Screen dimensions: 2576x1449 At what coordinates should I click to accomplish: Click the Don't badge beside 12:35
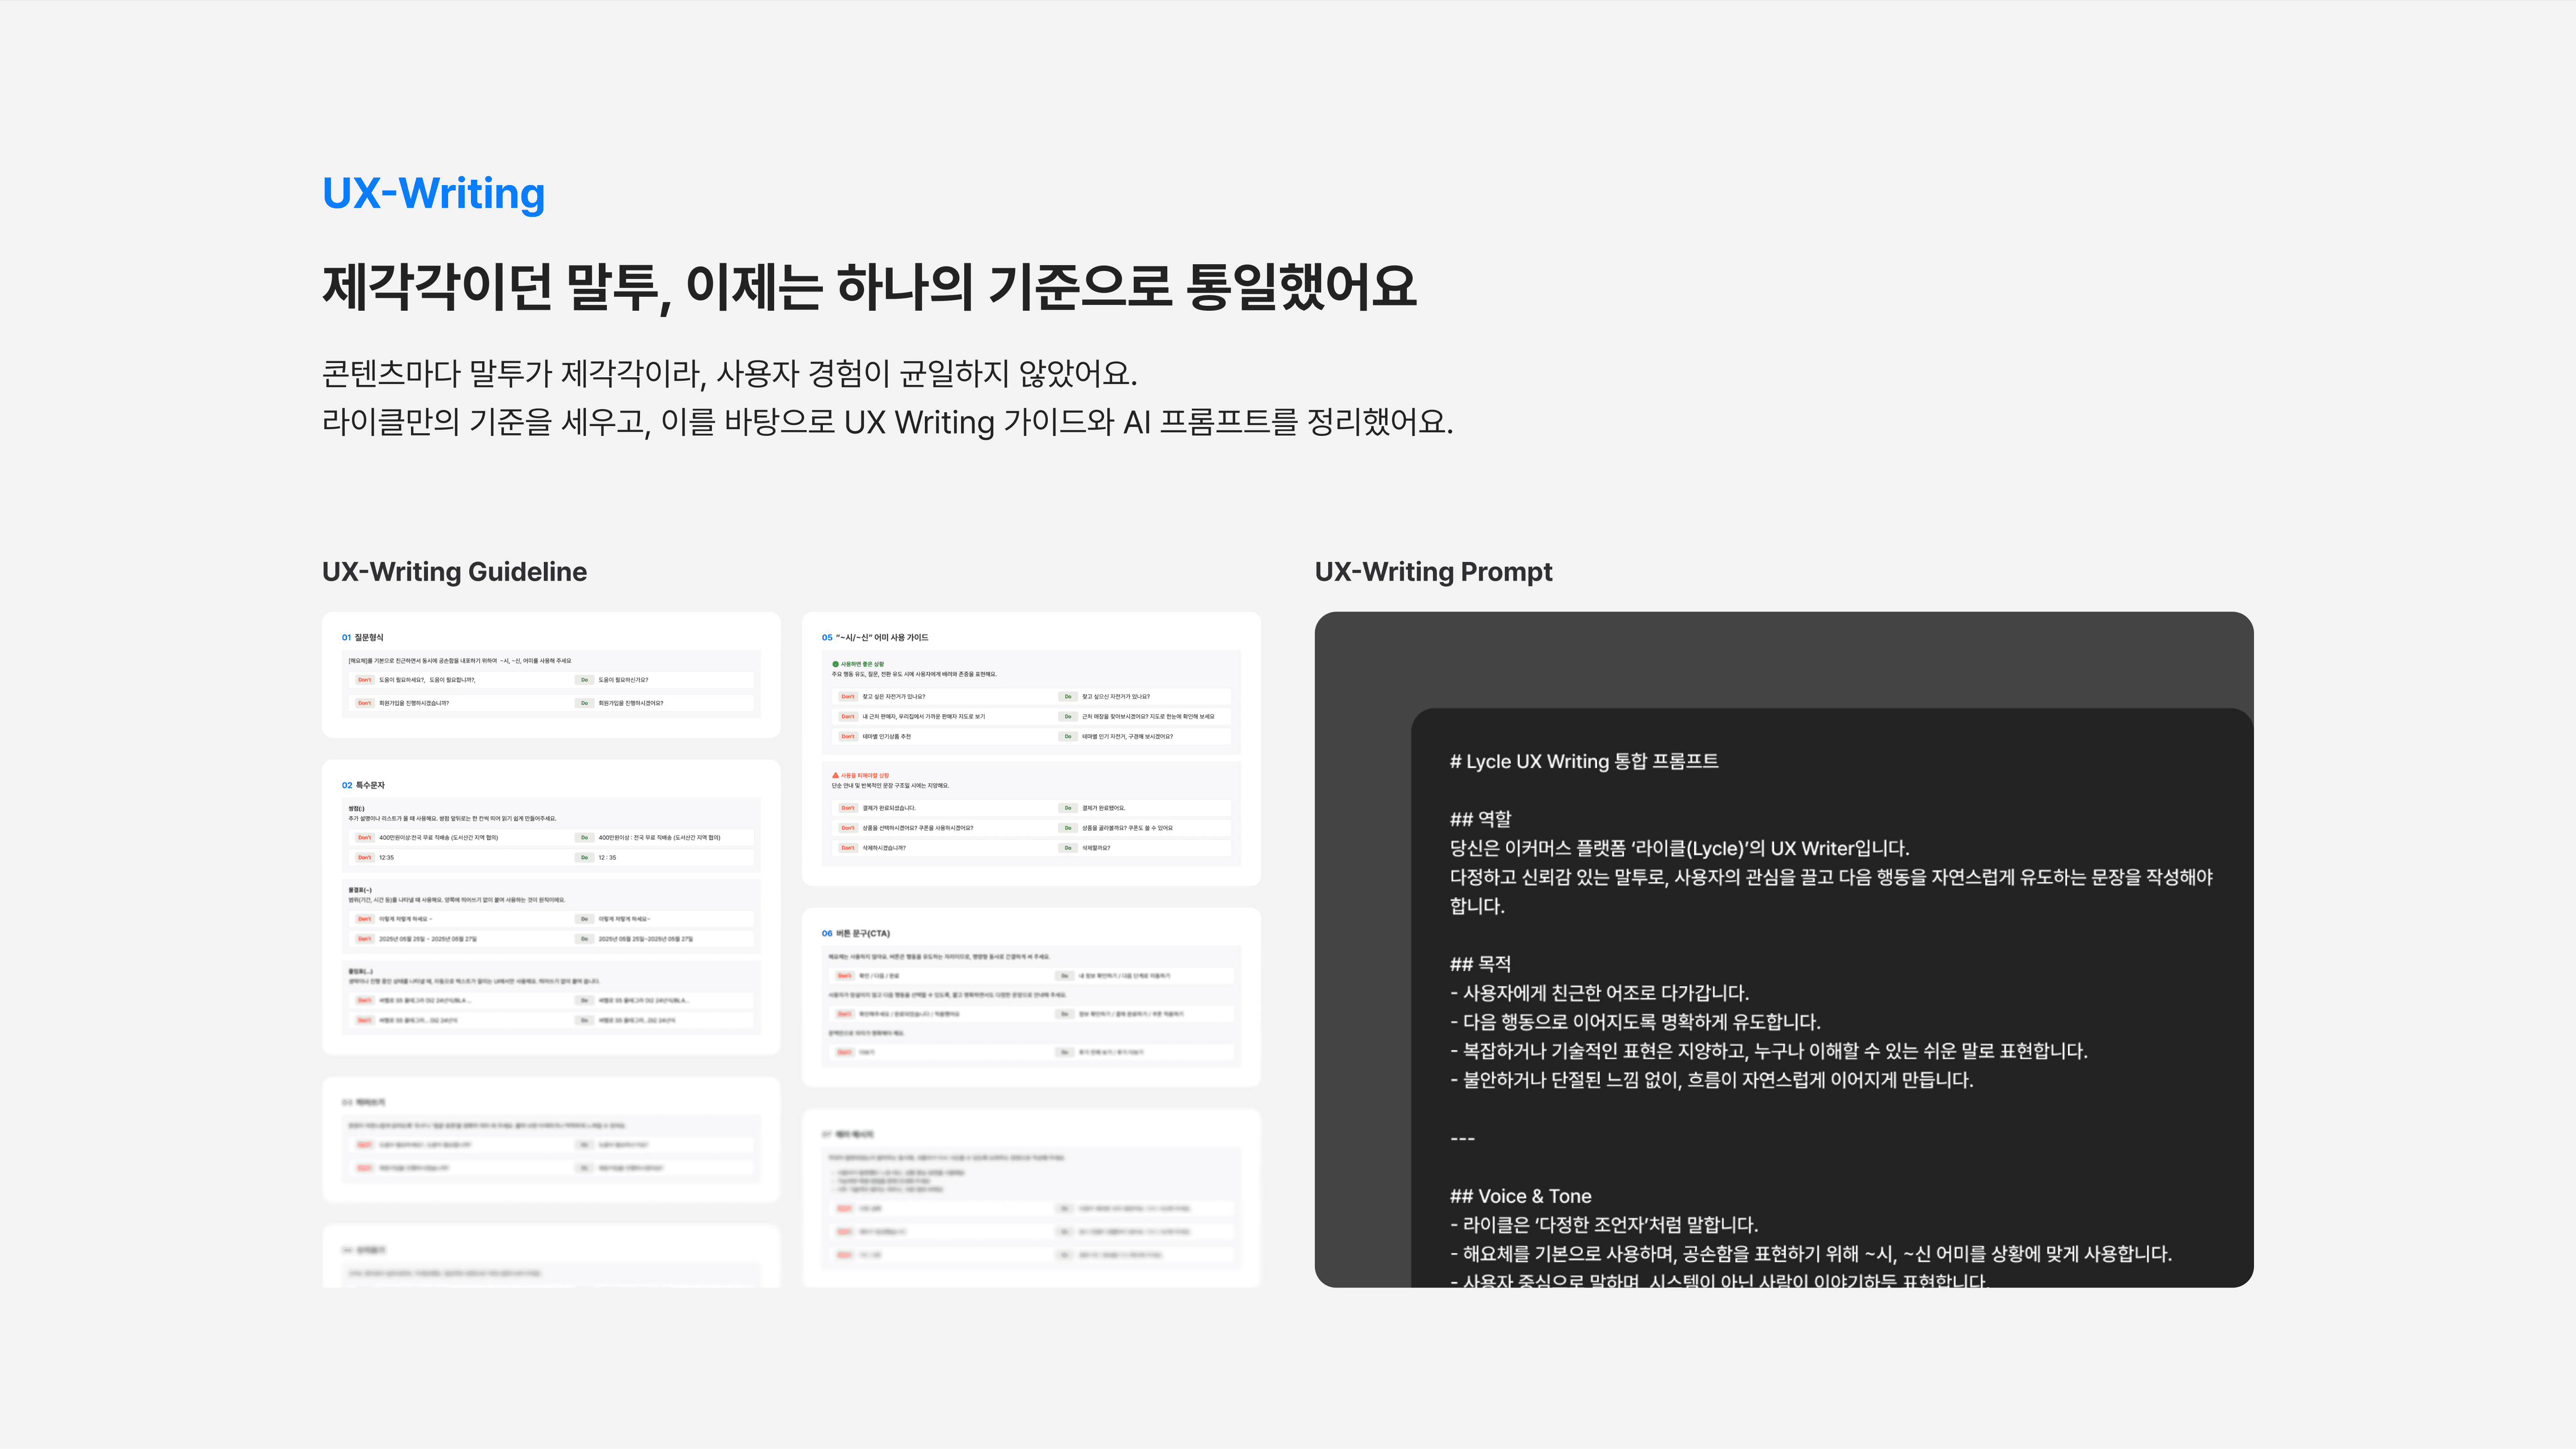pyautogui.click(x=365, y=857)
